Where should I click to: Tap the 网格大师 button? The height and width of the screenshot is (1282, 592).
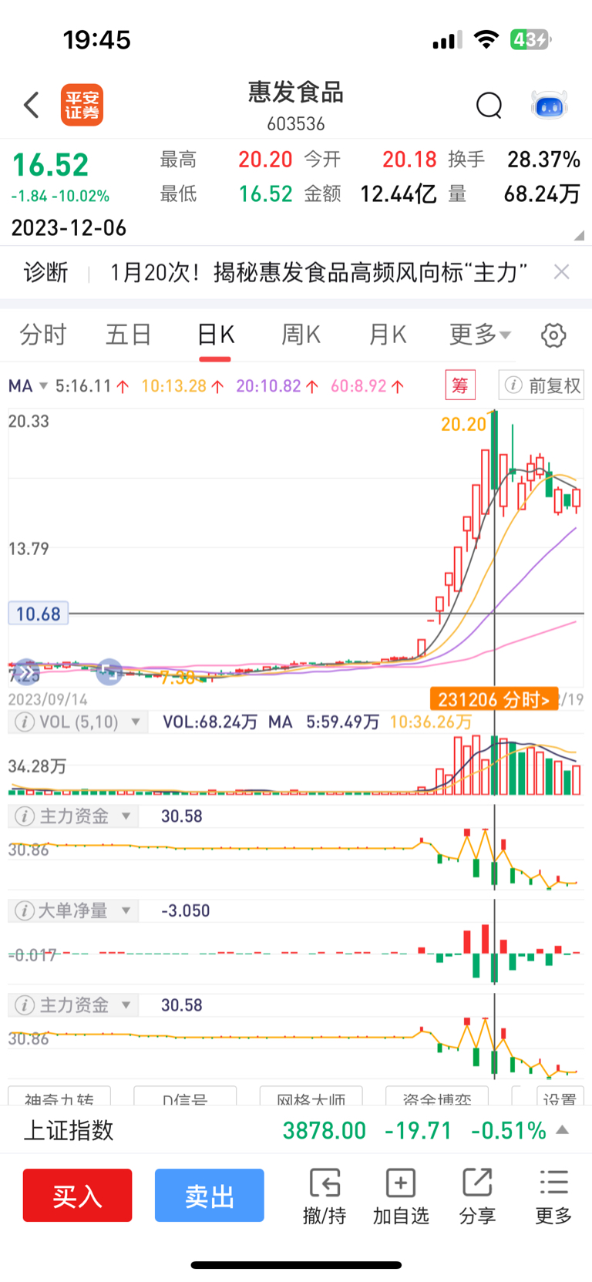tap(311, 1096)
